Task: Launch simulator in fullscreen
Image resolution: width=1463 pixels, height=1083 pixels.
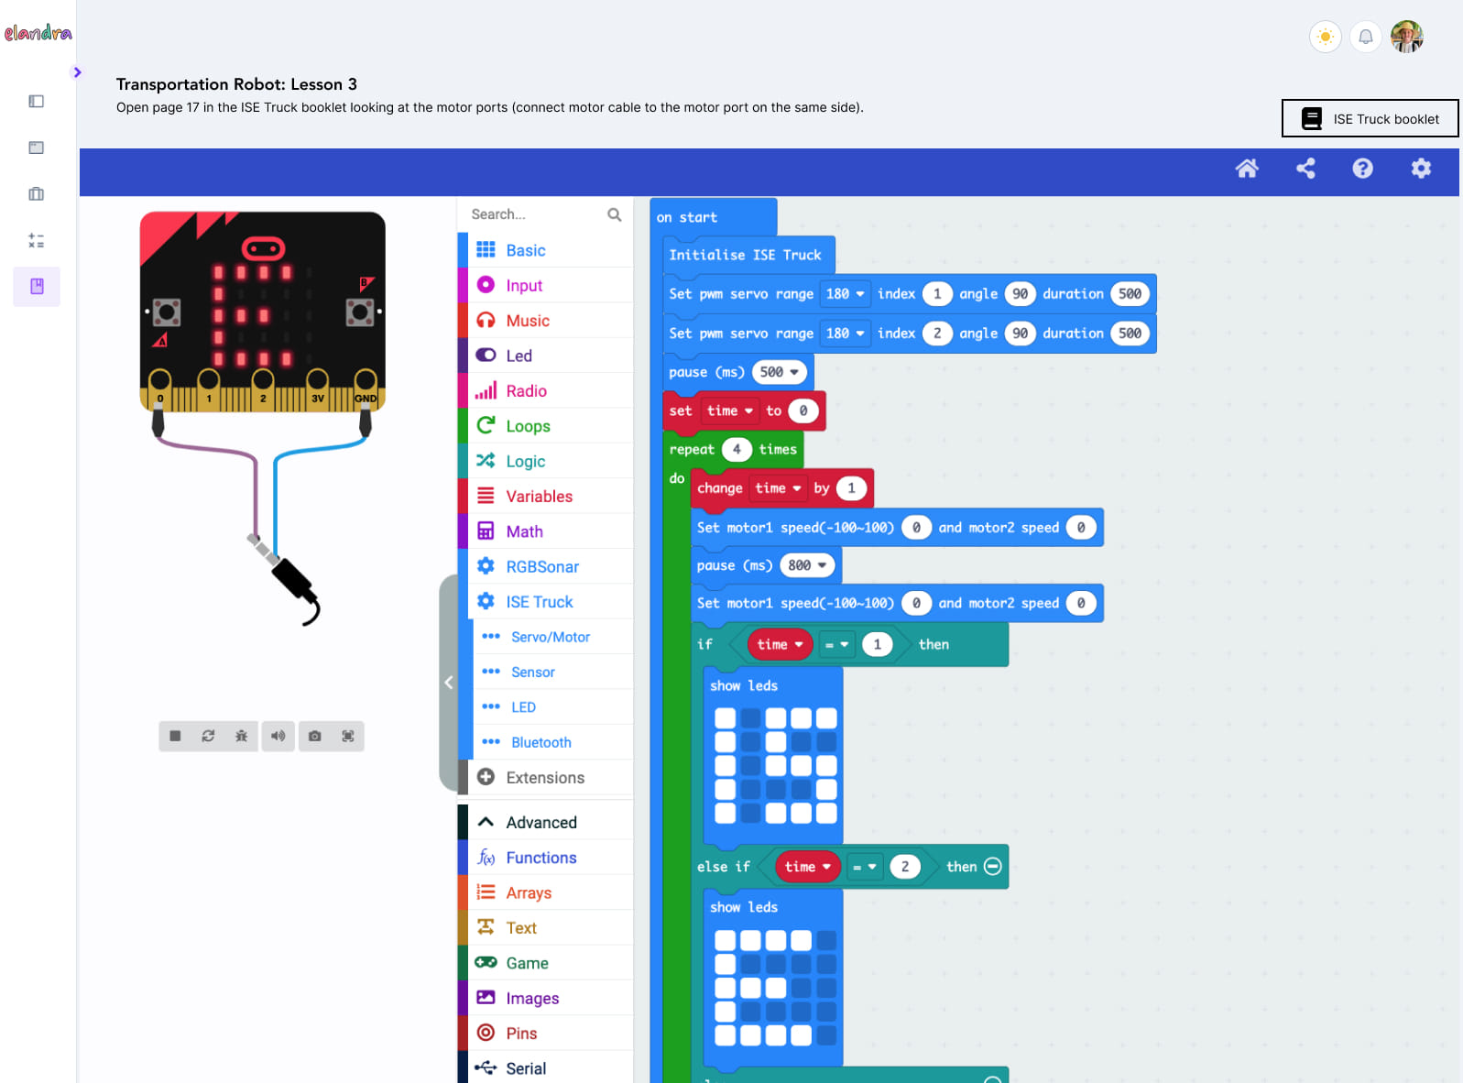Action: click(x=348, y=737)
